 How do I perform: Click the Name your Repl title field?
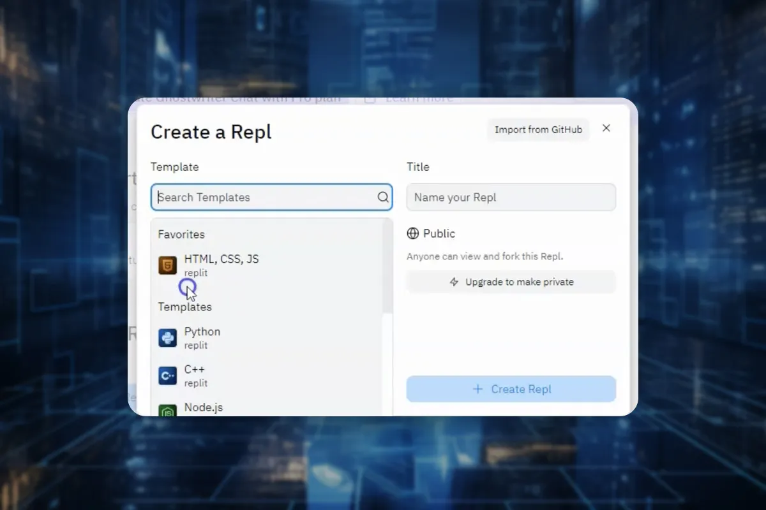511,197
